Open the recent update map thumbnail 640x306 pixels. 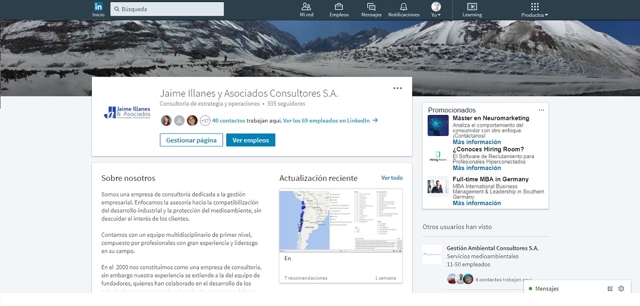(x=341, y=220)
